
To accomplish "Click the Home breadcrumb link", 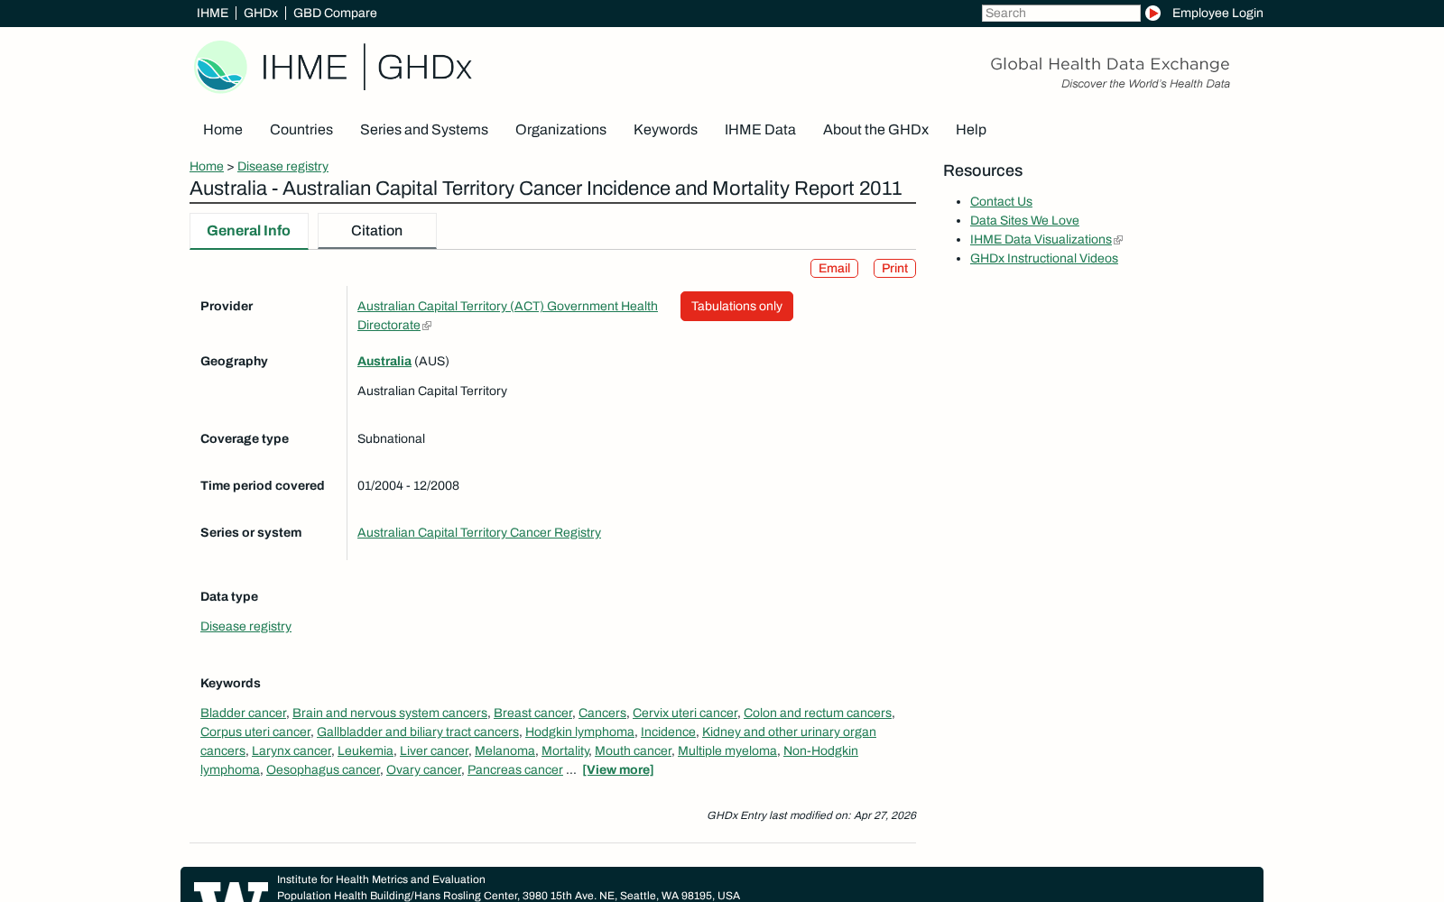I will pos(207,166).
